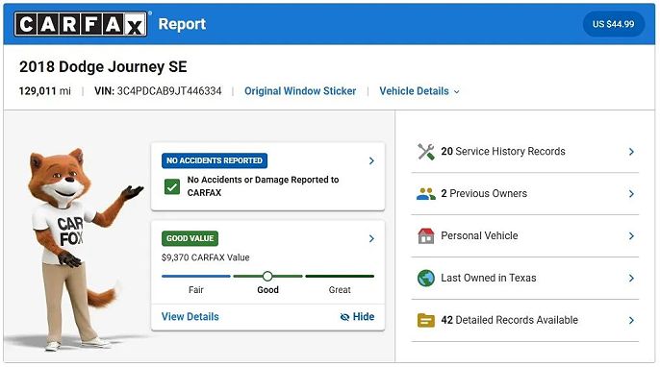Click the US $44.99 price button
Screen dimensions: 660x367
pyautogui.click(x=613, y=24)
